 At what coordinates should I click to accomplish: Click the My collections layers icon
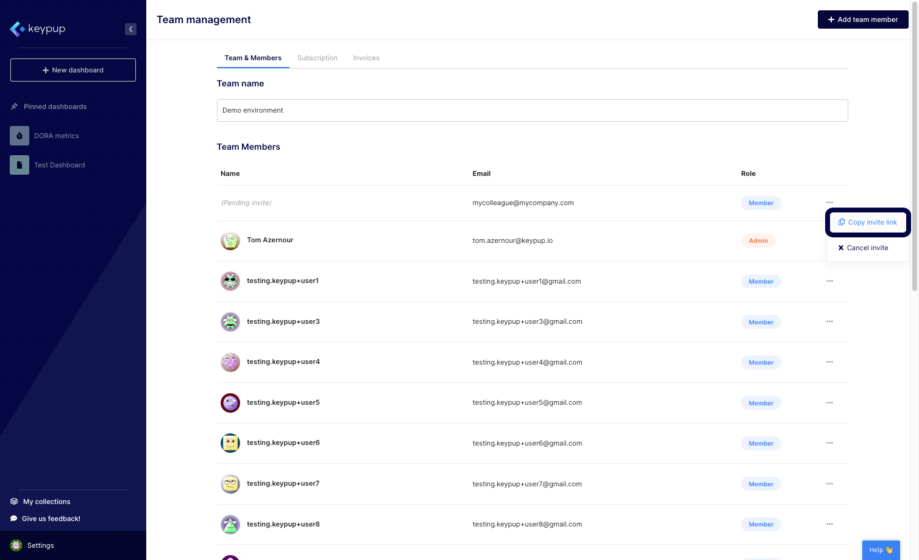pyautogui.click(x=14, y=502)
